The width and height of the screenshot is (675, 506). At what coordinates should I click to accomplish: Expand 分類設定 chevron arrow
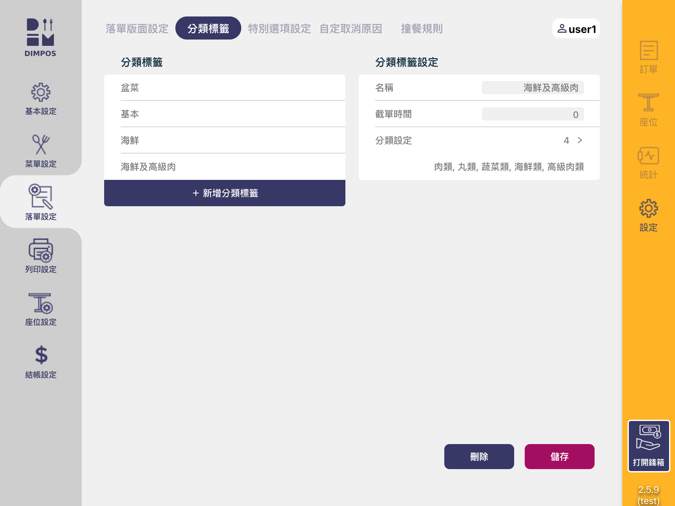click(580, 140)
